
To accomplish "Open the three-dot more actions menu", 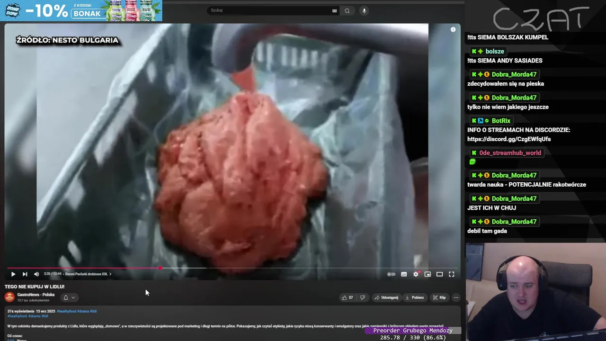I will coord(456,297).
